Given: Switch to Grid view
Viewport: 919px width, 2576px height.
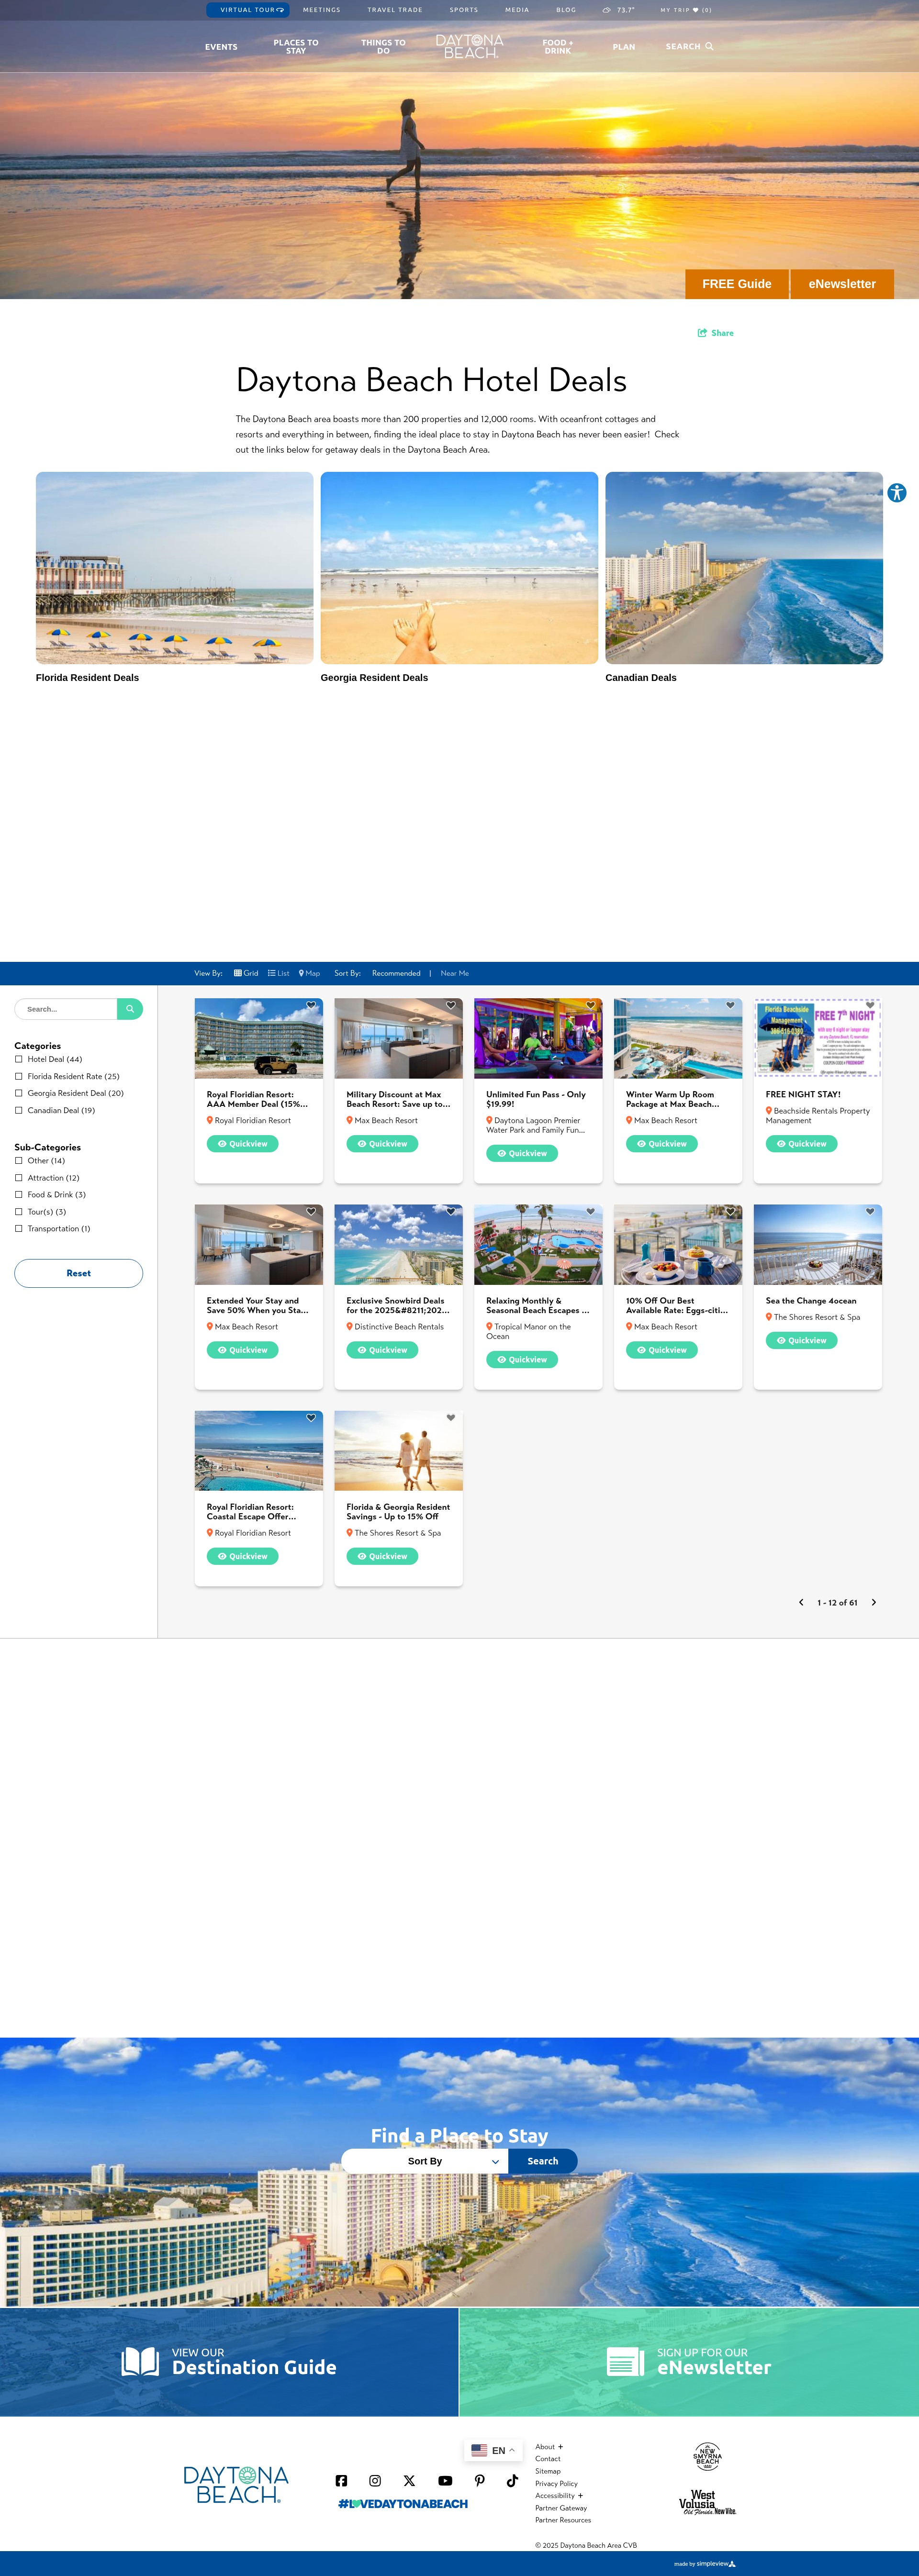Looking at the screenshot, I should (246, 973).
